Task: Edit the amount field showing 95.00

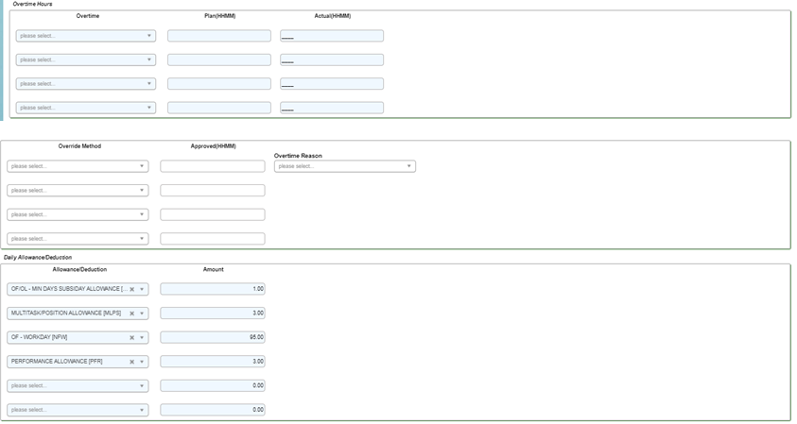Action: point(212,337)
